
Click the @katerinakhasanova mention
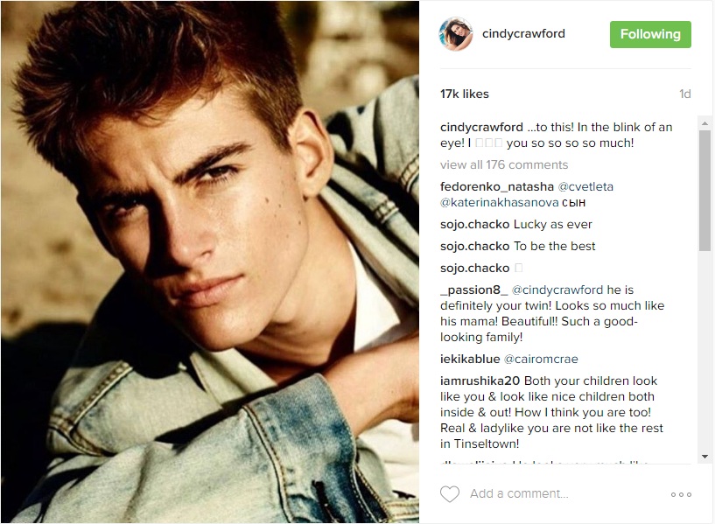point(500,202)
